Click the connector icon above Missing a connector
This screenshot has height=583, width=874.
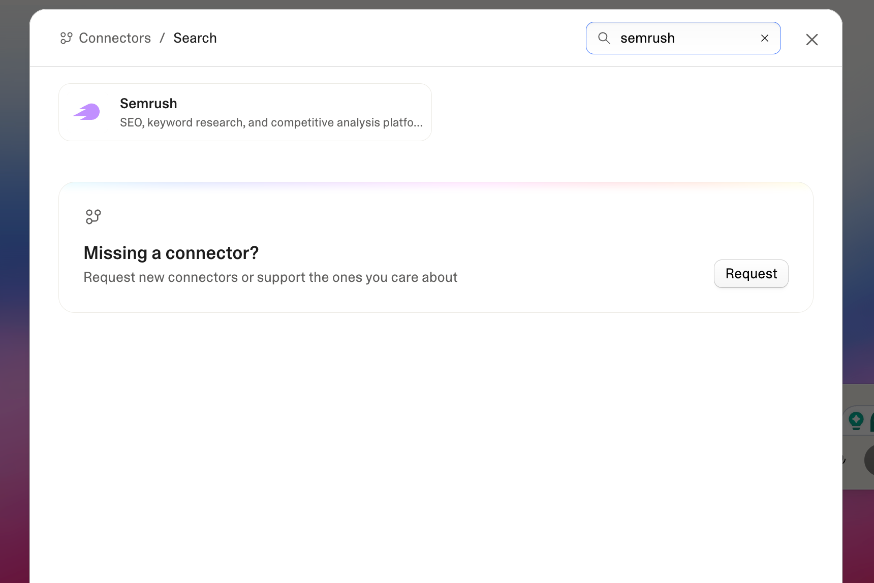coord(93,217)
